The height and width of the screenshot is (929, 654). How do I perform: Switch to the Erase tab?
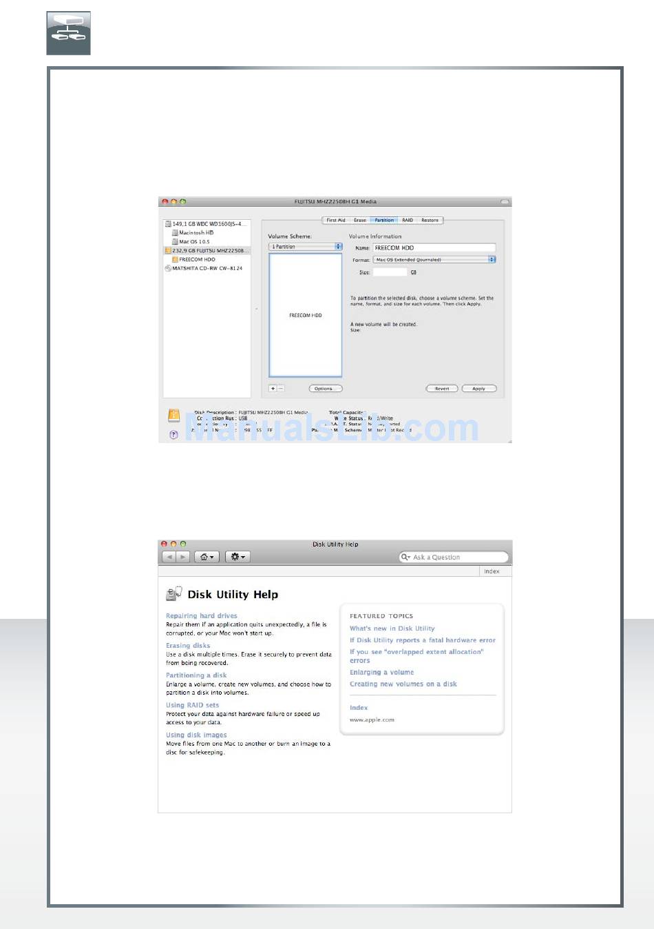[360, 220]
